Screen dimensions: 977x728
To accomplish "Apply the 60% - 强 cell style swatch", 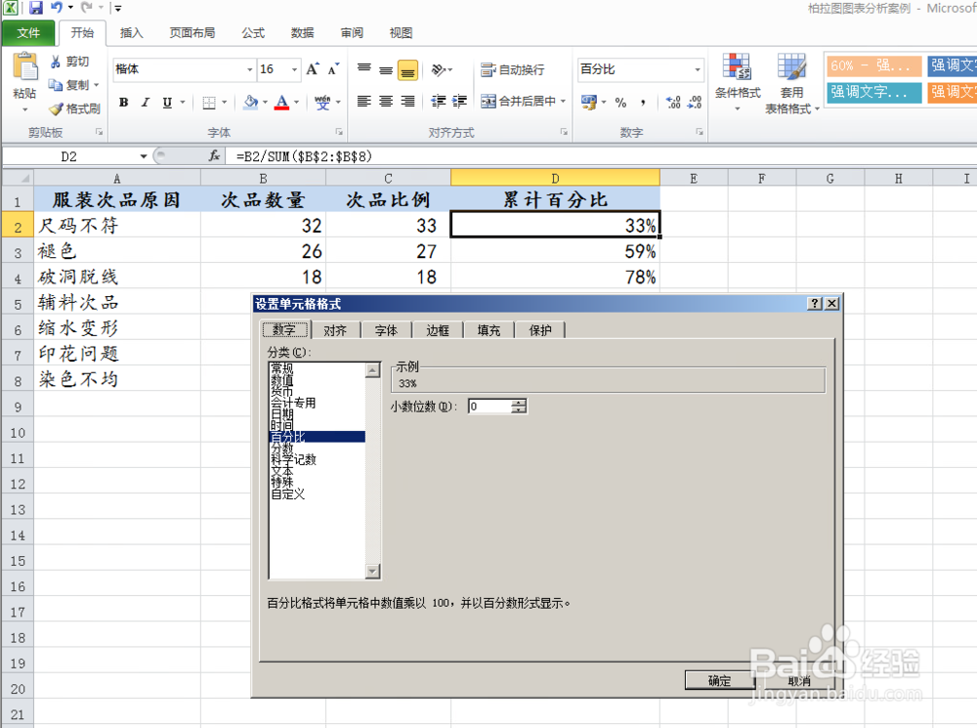I will click(x=874, y=65).
